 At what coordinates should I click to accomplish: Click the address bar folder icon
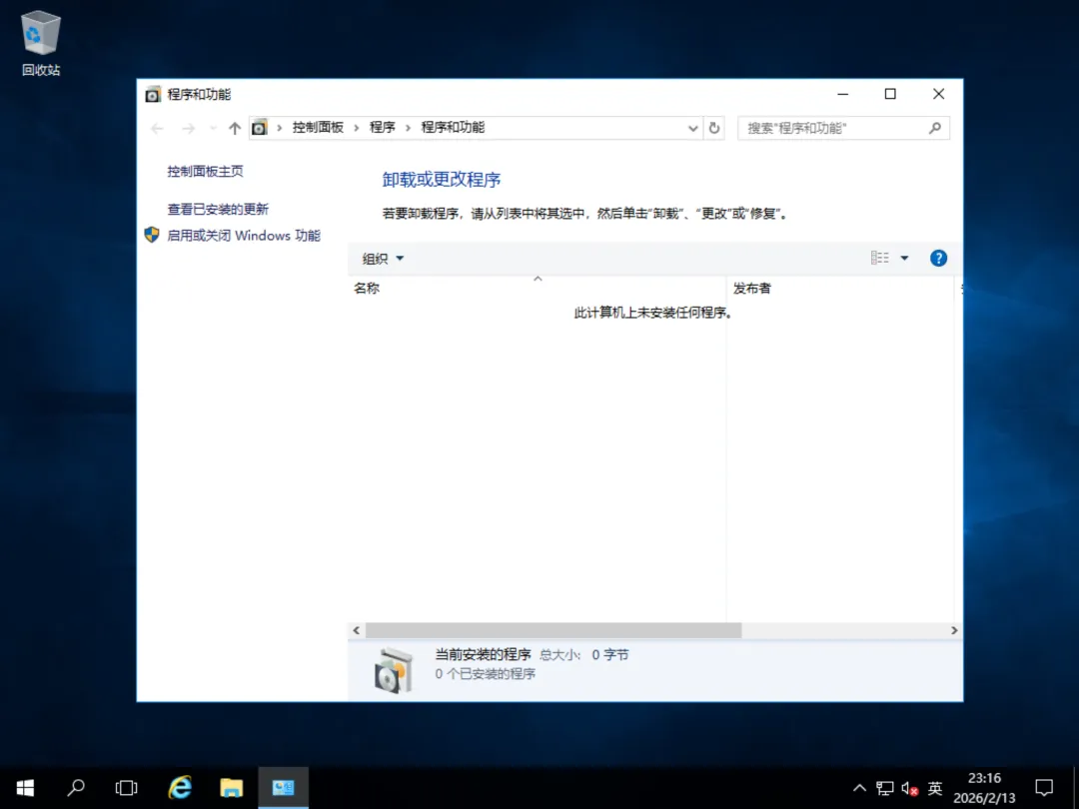click(260, 127)
